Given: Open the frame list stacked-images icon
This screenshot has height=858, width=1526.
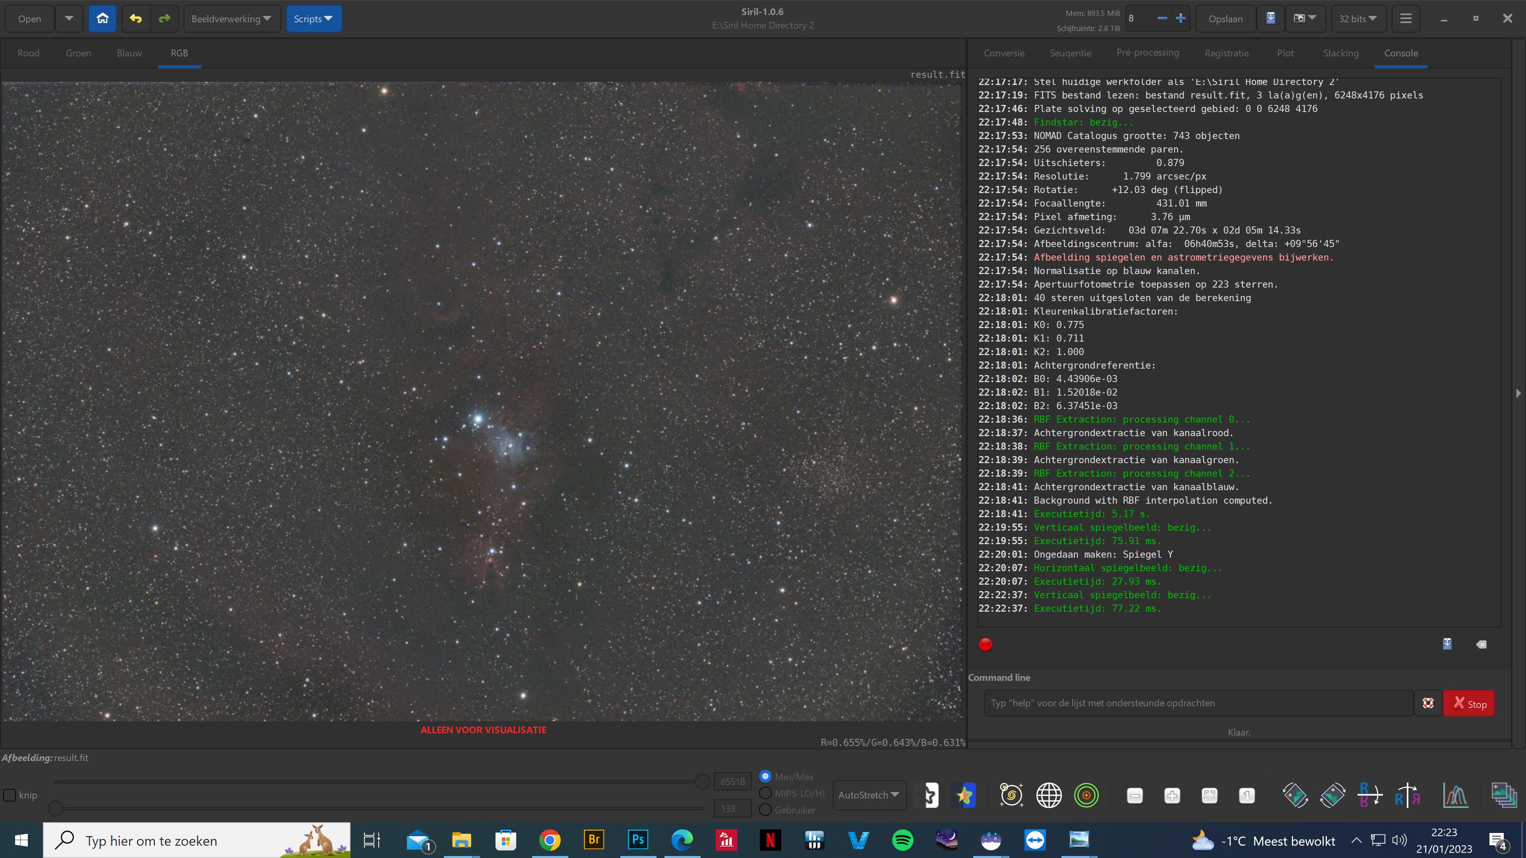Looking at the screenshot, I should [x=1504, y=795].
